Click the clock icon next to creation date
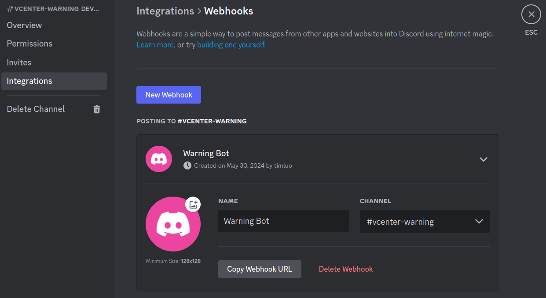Screen dimensions: 546x298 pos(186,165)
